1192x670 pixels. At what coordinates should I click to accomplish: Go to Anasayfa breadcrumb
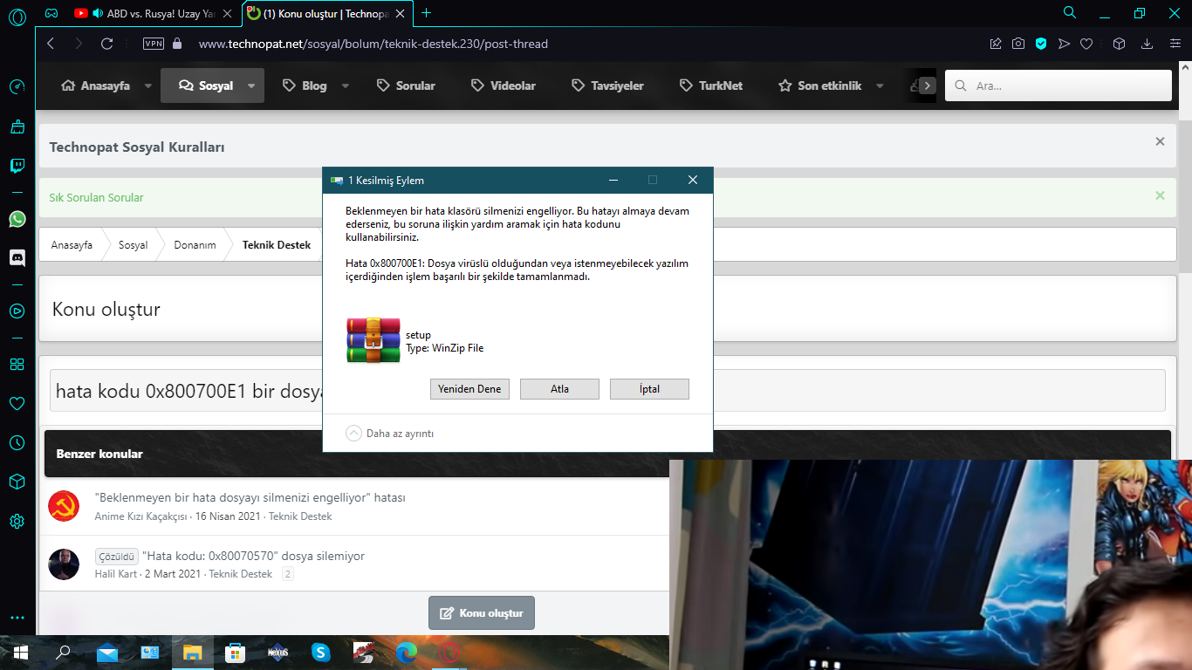72,245
